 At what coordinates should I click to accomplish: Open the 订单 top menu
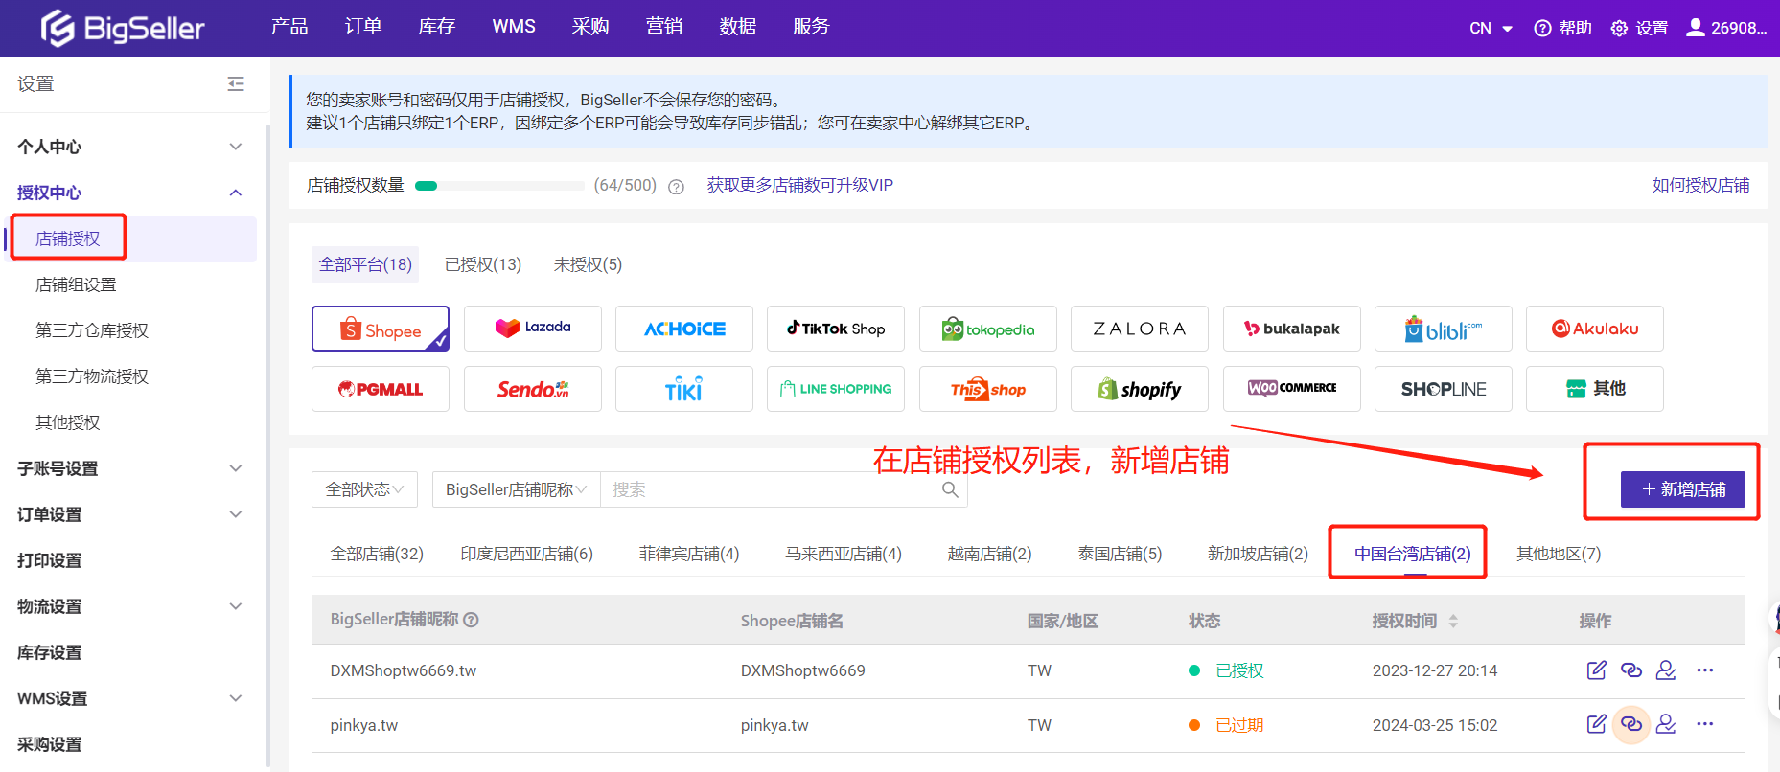(x=363, y=27)
